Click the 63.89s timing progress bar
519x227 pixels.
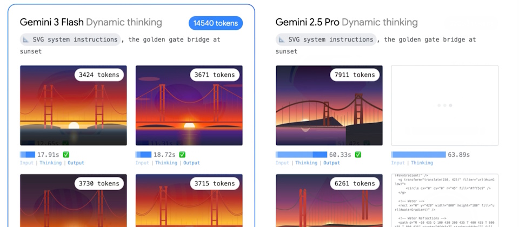tap(418, 155)
